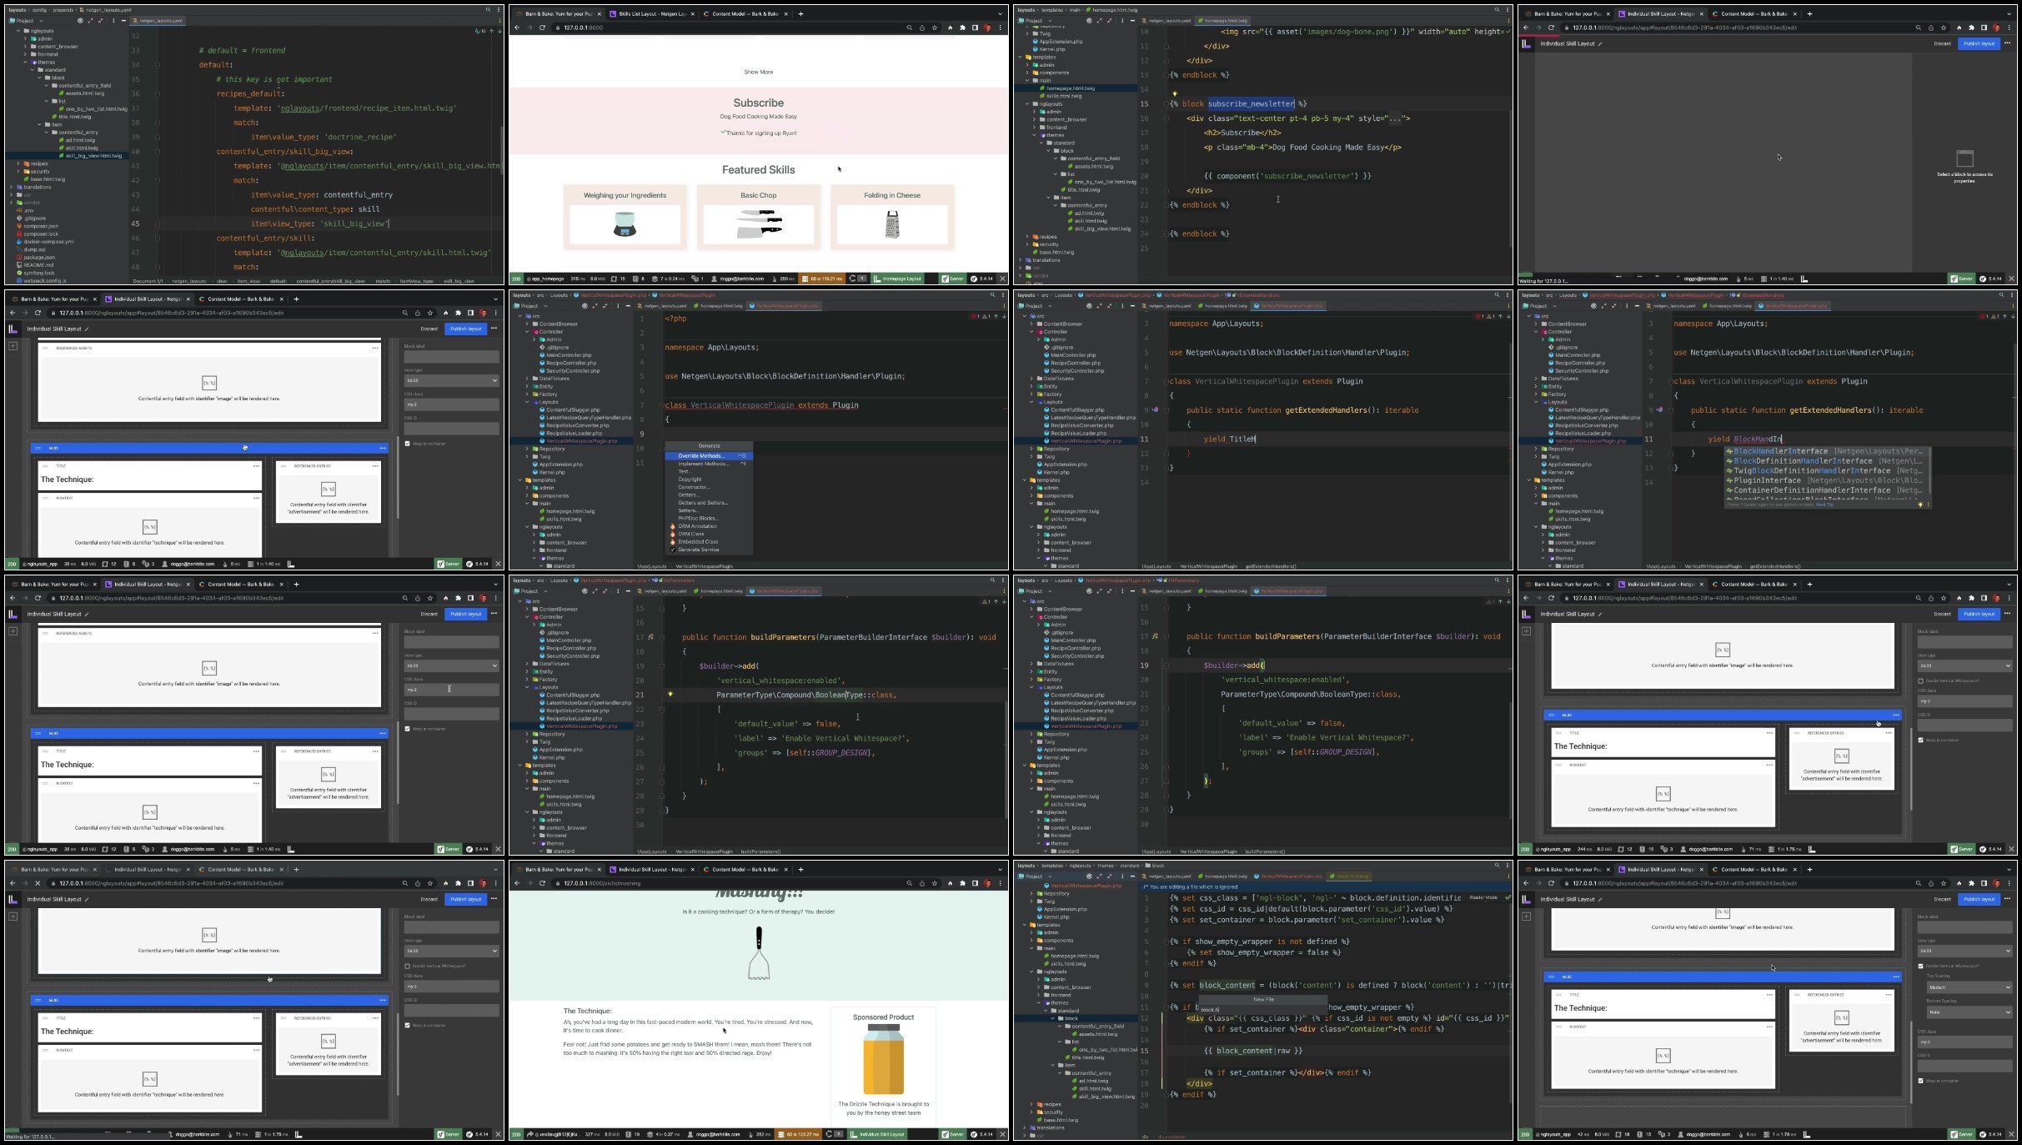
Task: Click the lightbulb beside the BooleanType::class line
Action: (x=670, y=694)
